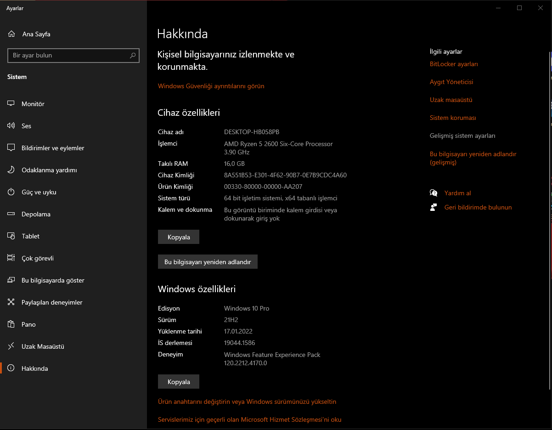Click the Pano clipboard icon
This screenshot has height=430, width=552.
[11, 324]
